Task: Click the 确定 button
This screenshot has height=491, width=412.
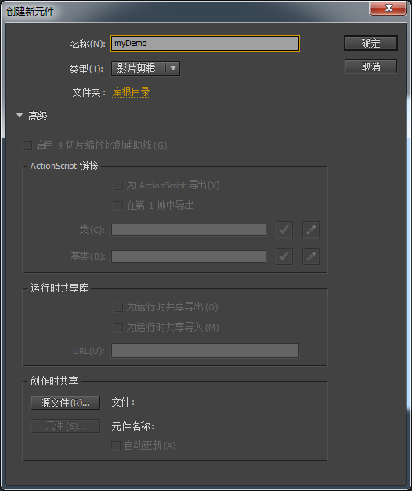Action: point(370,43)
